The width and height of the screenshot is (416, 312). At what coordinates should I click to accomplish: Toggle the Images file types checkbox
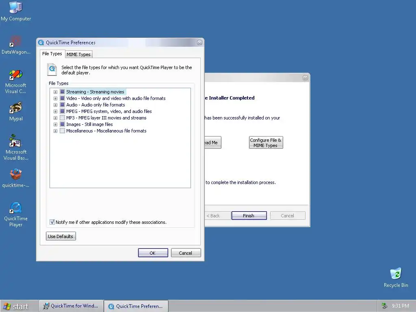tap(62, 124)
